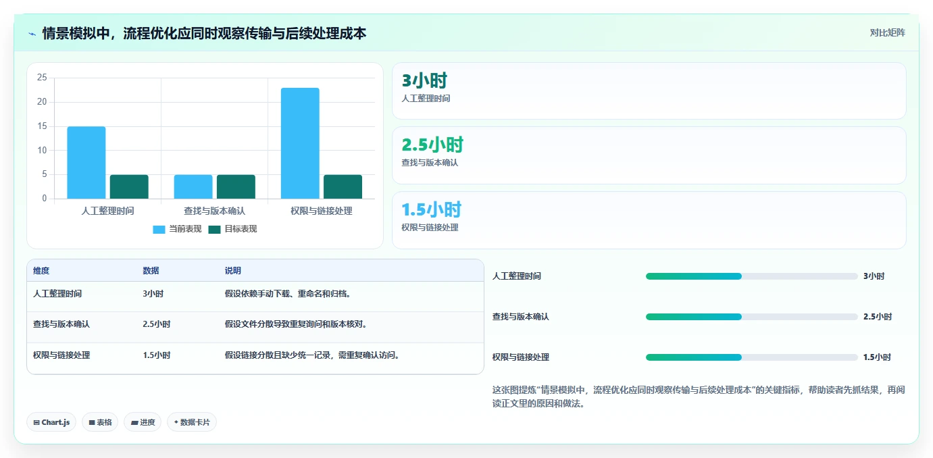
Task: Open the 2.5小时 data card
Action: tap(649, 155)
